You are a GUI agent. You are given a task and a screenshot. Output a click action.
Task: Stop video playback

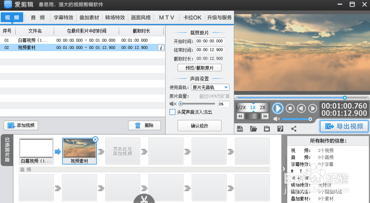290,109
